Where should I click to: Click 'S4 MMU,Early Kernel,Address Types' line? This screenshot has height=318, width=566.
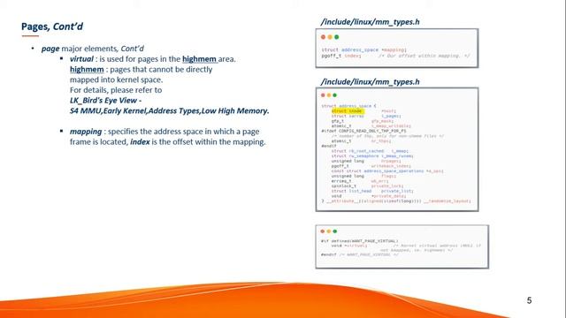[169, 110]
